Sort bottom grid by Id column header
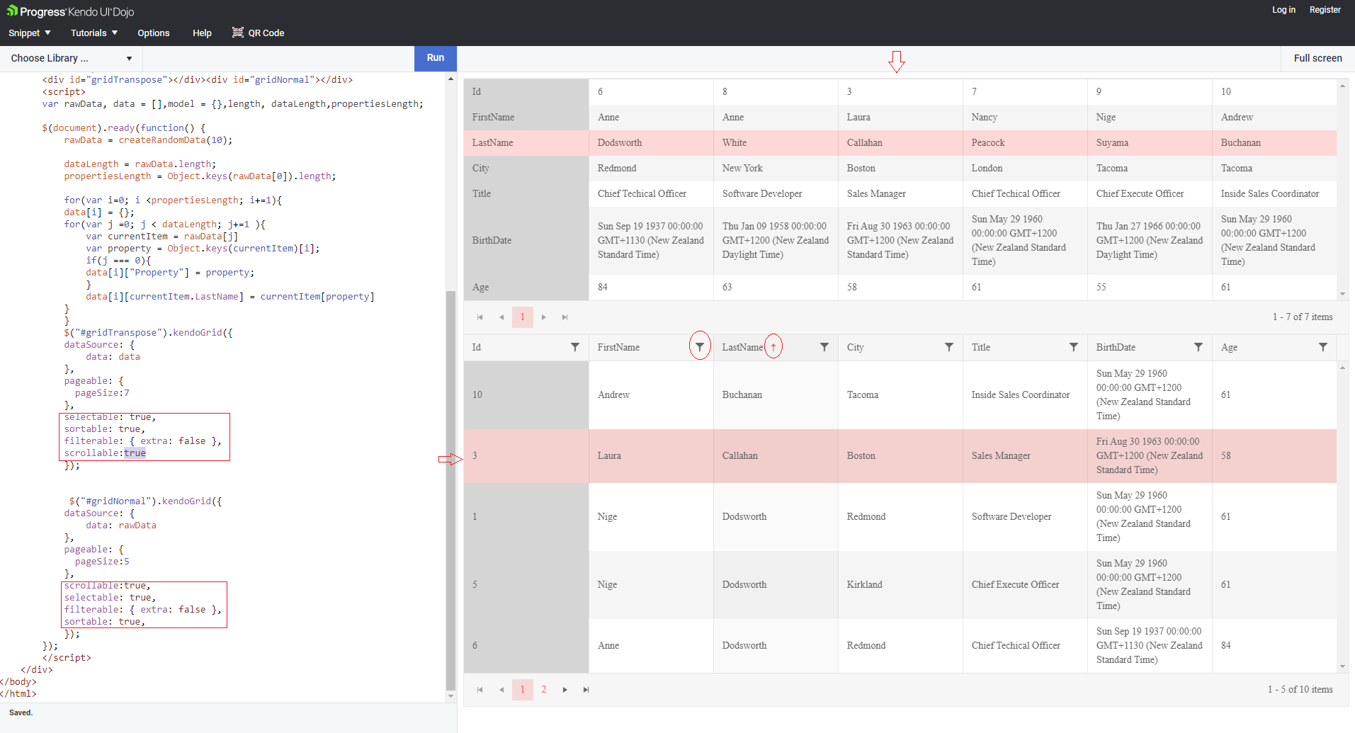This screenshot has height=733, width=1355. [x=477, y=347]
